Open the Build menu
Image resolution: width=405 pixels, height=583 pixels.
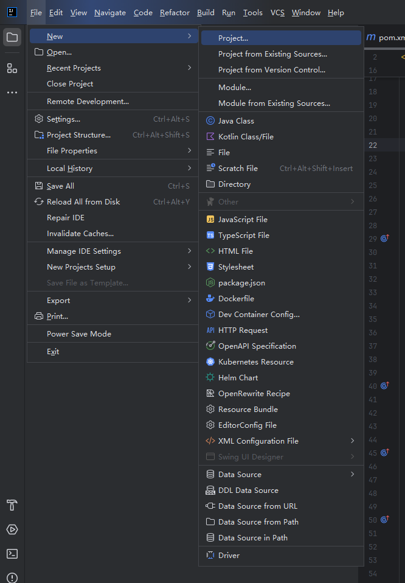tap(206, 13)
